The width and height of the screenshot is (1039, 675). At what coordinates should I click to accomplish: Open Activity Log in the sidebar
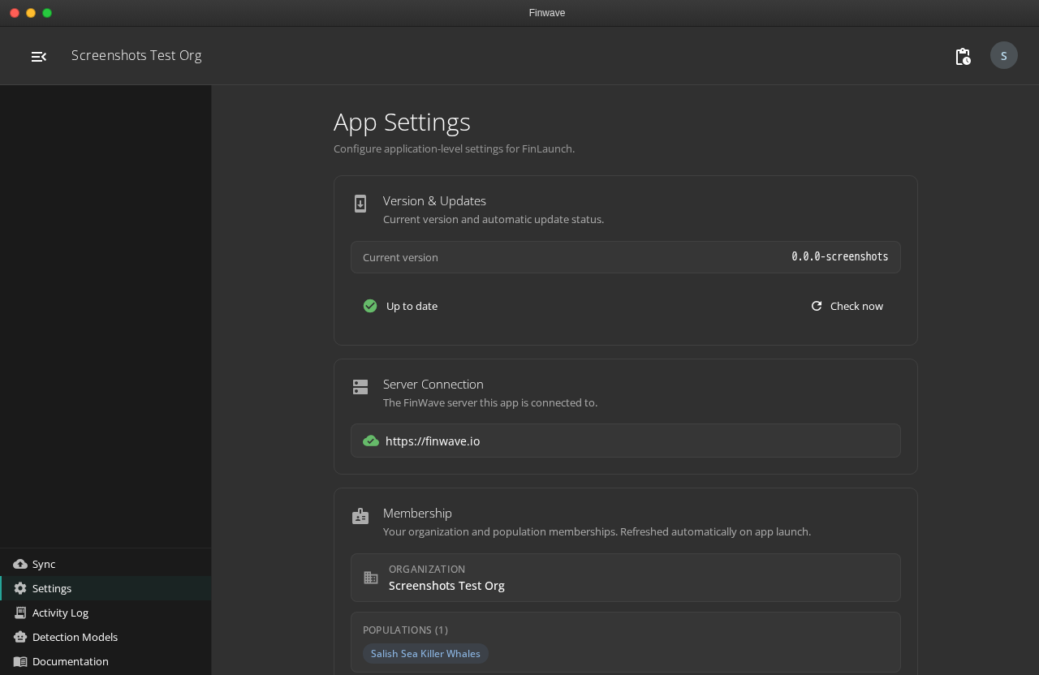tap(106, 613)
